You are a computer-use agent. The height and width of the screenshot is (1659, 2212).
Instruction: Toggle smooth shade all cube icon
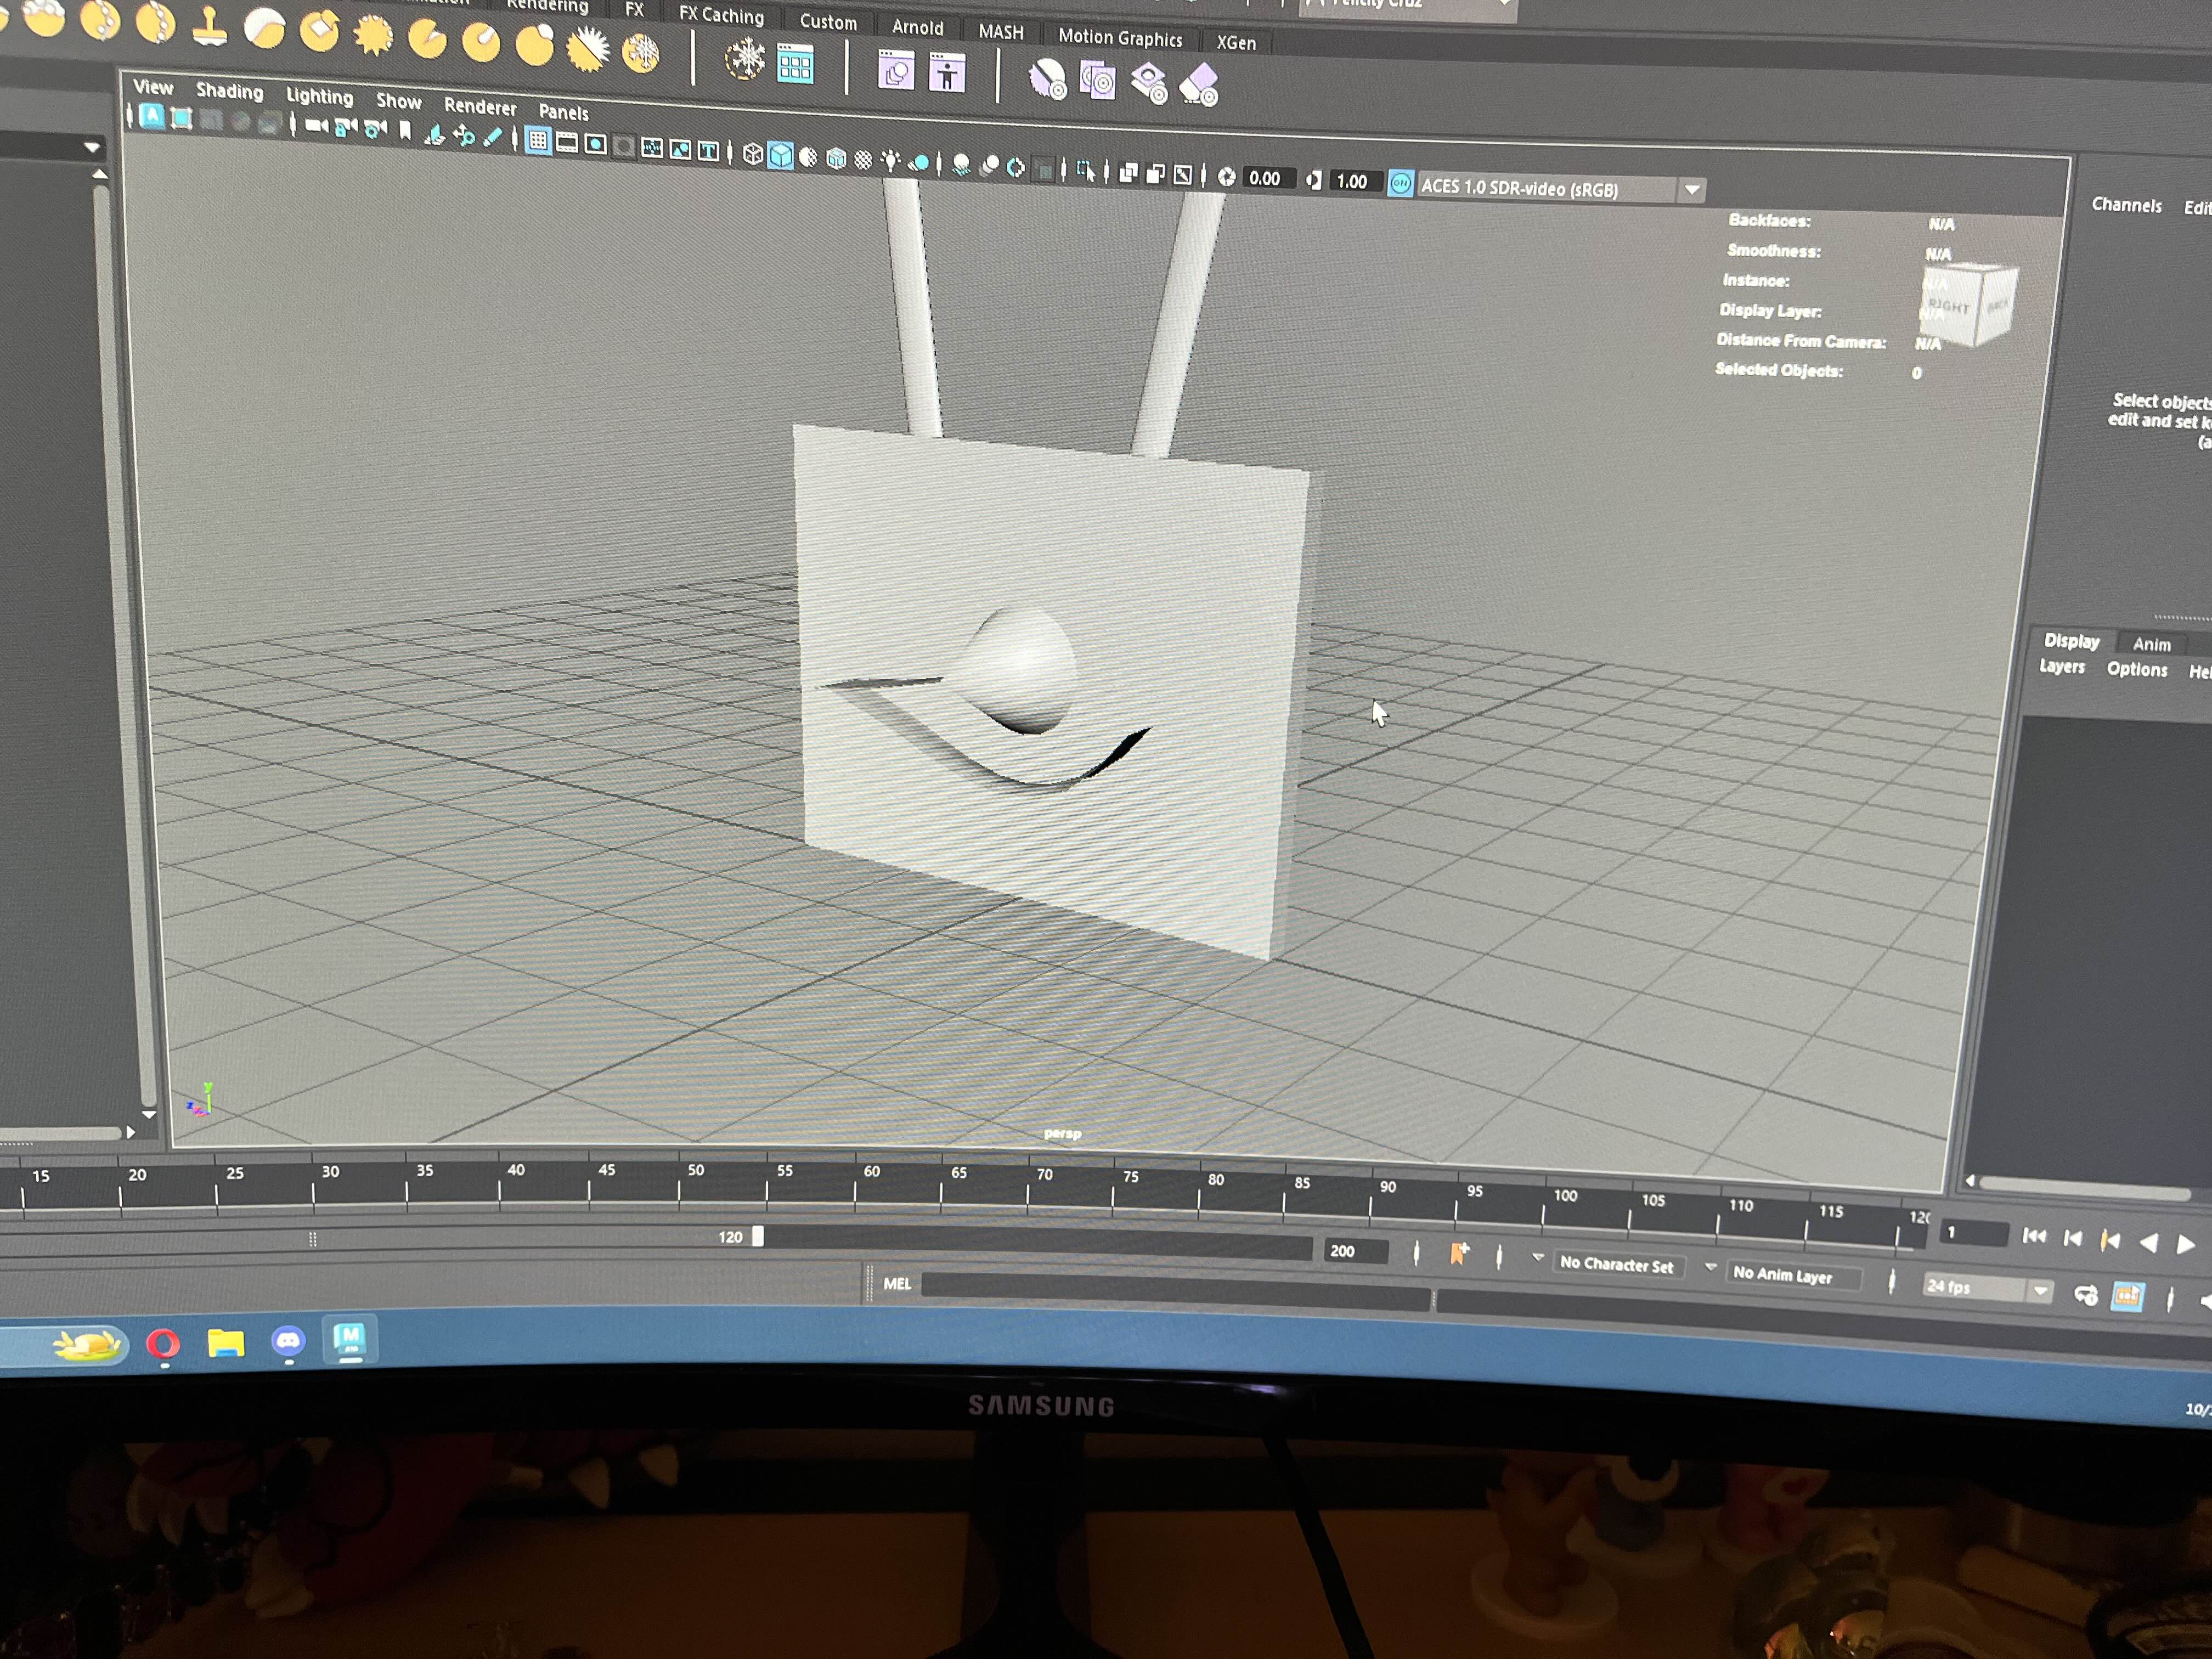point(781,155)
